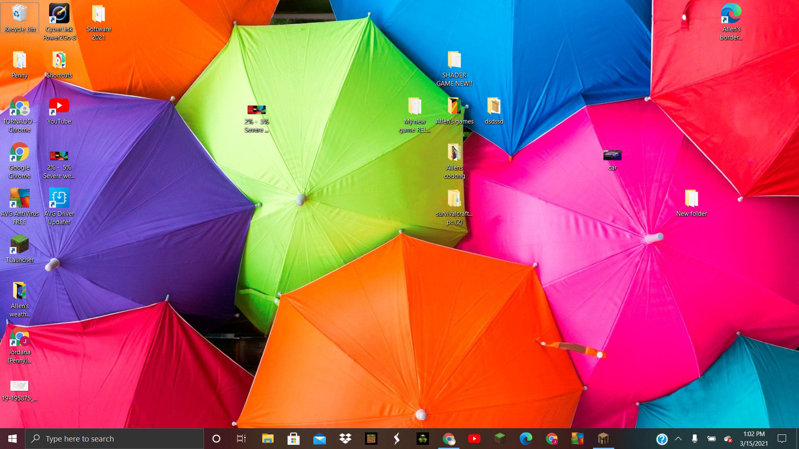
Task: Click the clock showing 1:02 PM
Action: (754, 439)
